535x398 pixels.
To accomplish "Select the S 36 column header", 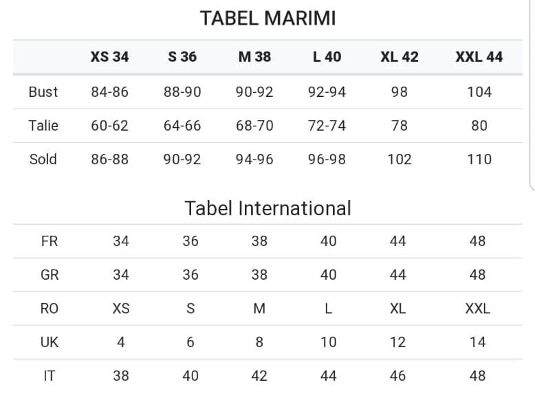I will [182, 57].
